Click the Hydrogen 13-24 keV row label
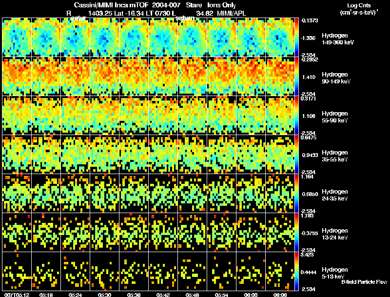This screenshot has width=390, height=297. pos(335,234)
